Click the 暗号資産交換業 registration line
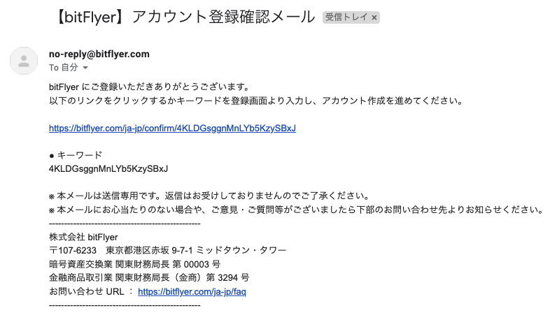 [x=134, y=264]
